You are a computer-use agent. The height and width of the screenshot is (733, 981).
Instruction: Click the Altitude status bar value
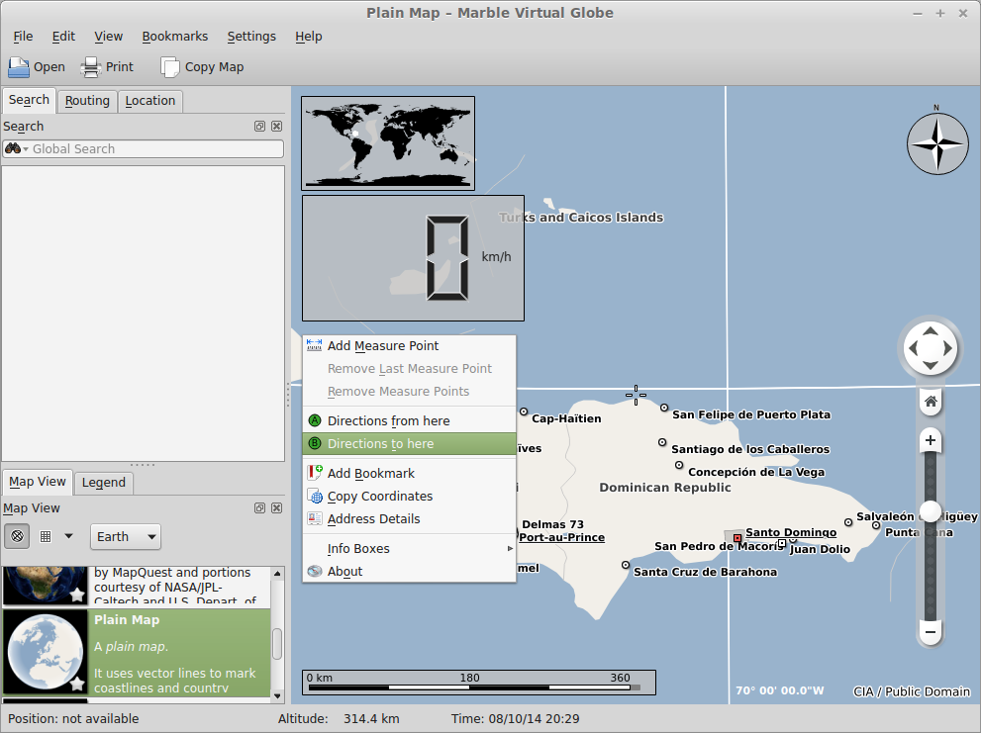(371, 718)
